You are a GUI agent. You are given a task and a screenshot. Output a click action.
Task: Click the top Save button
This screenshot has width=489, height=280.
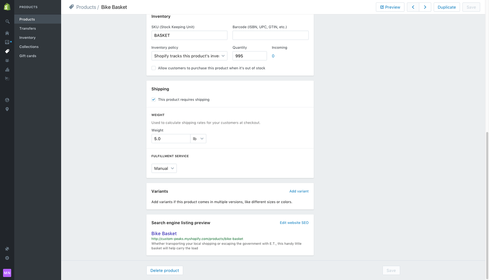pos(471,7)
